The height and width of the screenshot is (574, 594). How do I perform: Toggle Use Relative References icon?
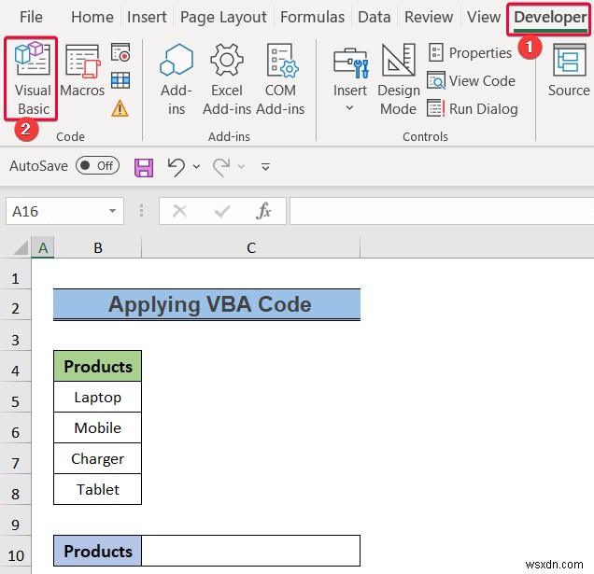(120, 80)
